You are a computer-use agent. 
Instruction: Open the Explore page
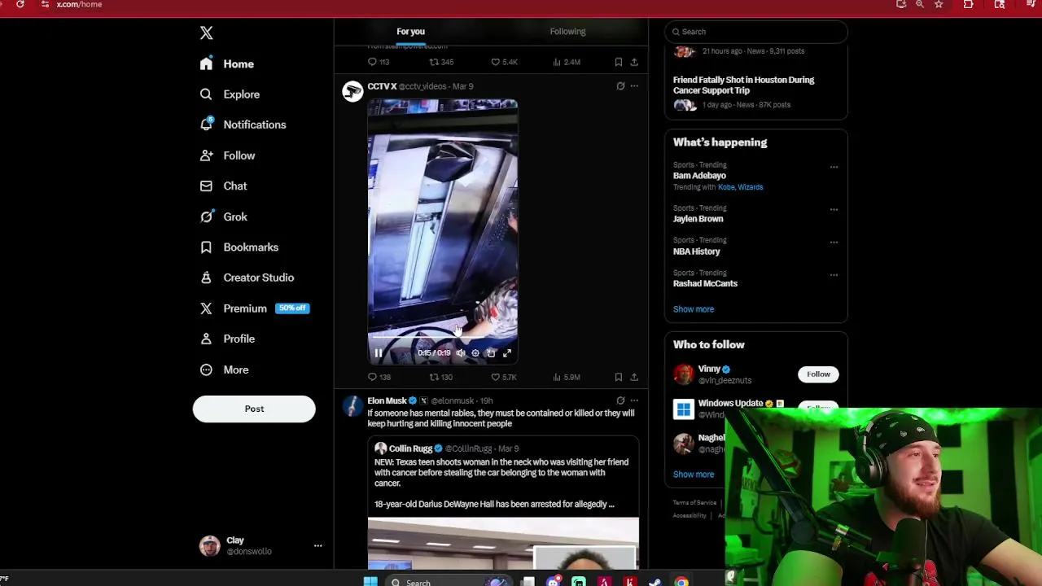tap(230, 94)
